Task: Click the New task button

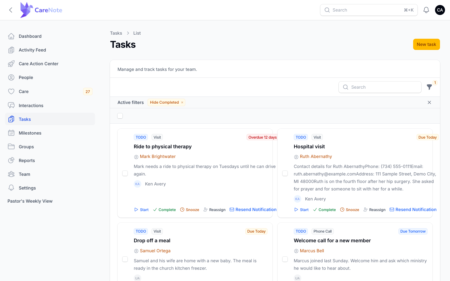Action: [x=426, y=44]
